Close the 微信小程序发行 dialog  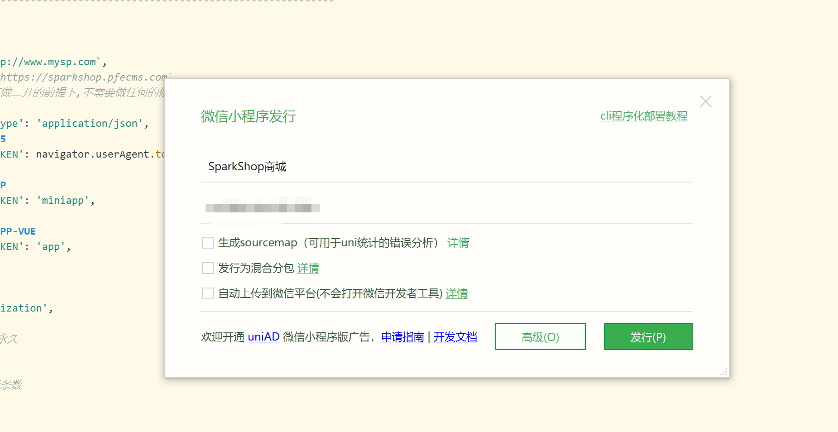[705, 101]
